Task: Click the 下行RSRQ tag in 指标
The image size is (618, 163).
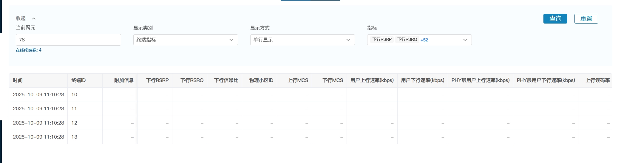Action: 407,40
